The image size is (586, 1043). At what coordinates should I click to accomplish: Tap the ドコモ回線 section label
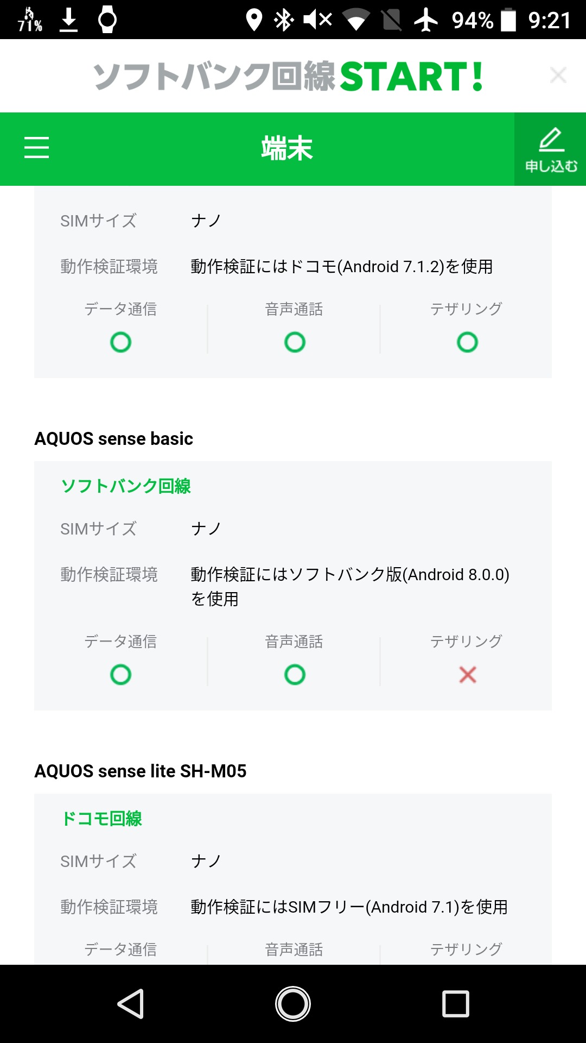pos(102,818)
